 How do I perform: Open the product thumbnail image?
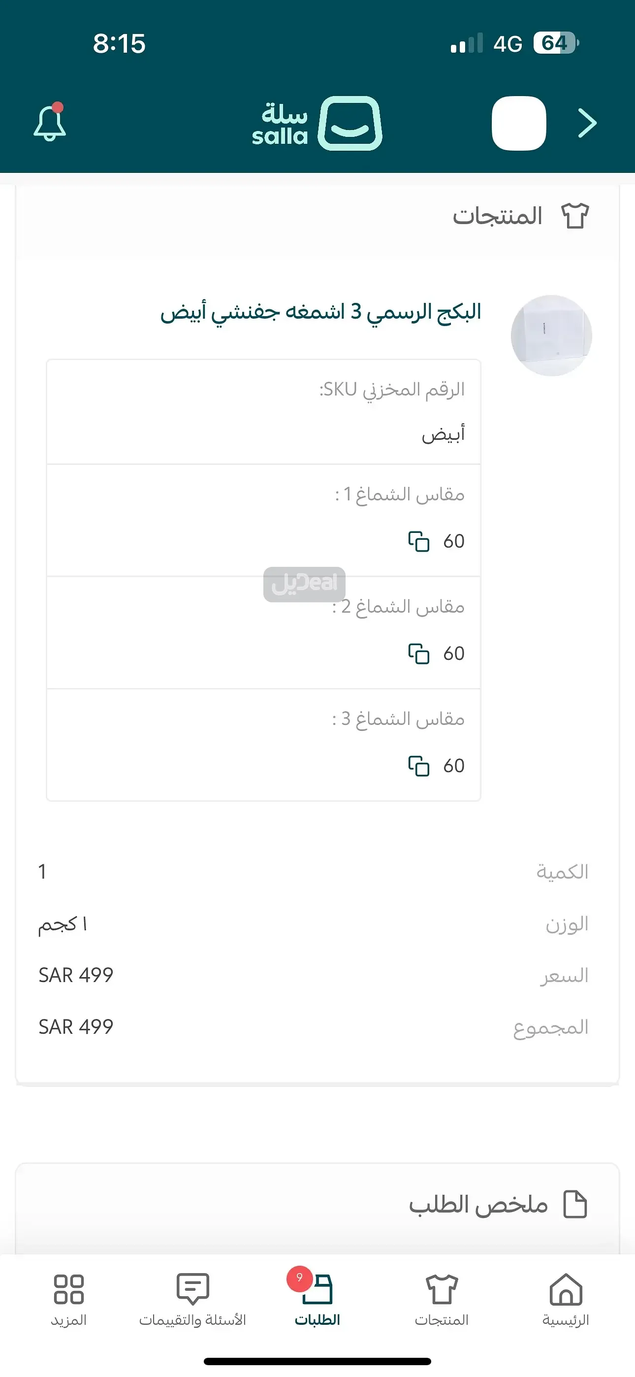[x=551, y=335]
